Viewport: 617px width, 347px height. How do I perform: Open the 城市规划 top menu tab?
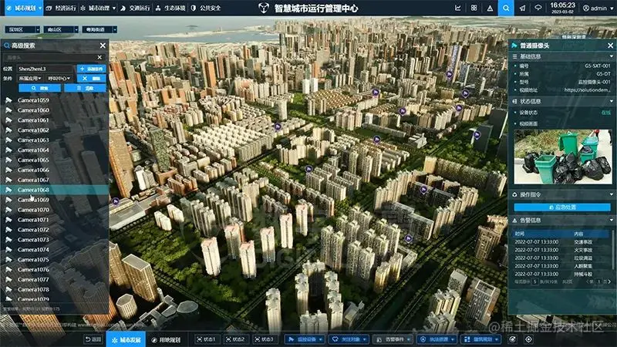point(24,8)
